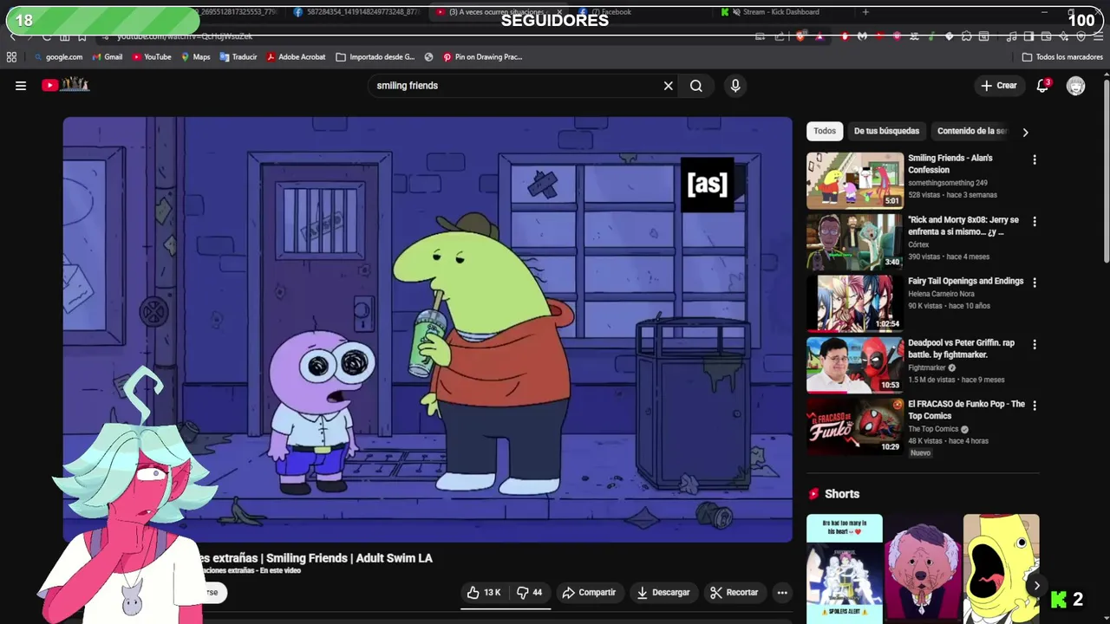Open options for Funko Pop video
1110x624 pixels.
coord(1034,406)
